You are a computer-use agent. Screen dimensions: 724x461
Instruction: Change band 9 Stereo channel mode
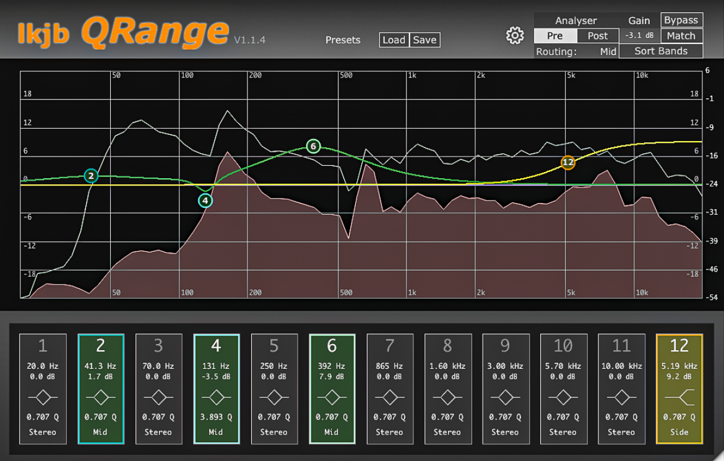505,433
